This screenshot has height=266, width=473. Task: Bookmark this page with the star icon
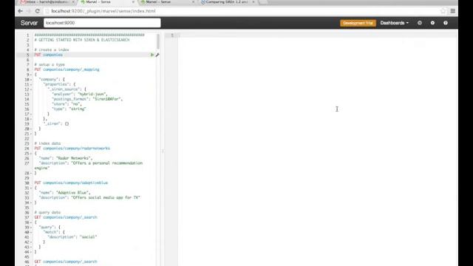click(443, 11)
